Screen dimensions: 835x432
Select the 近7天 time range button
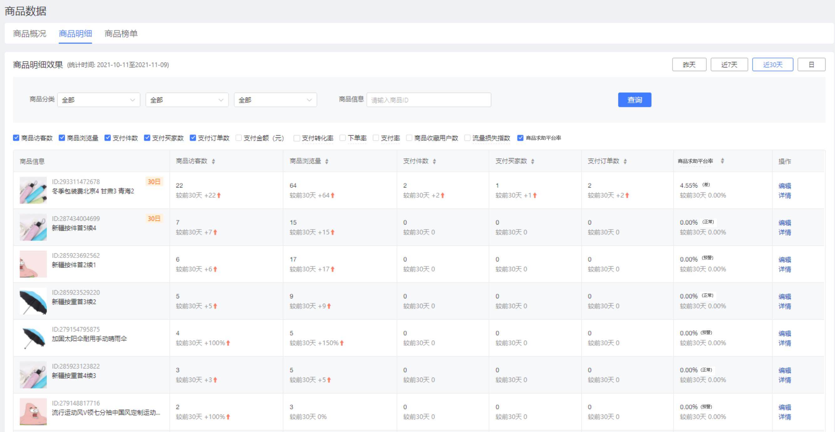pyautogui.click(x=729, y=64)
